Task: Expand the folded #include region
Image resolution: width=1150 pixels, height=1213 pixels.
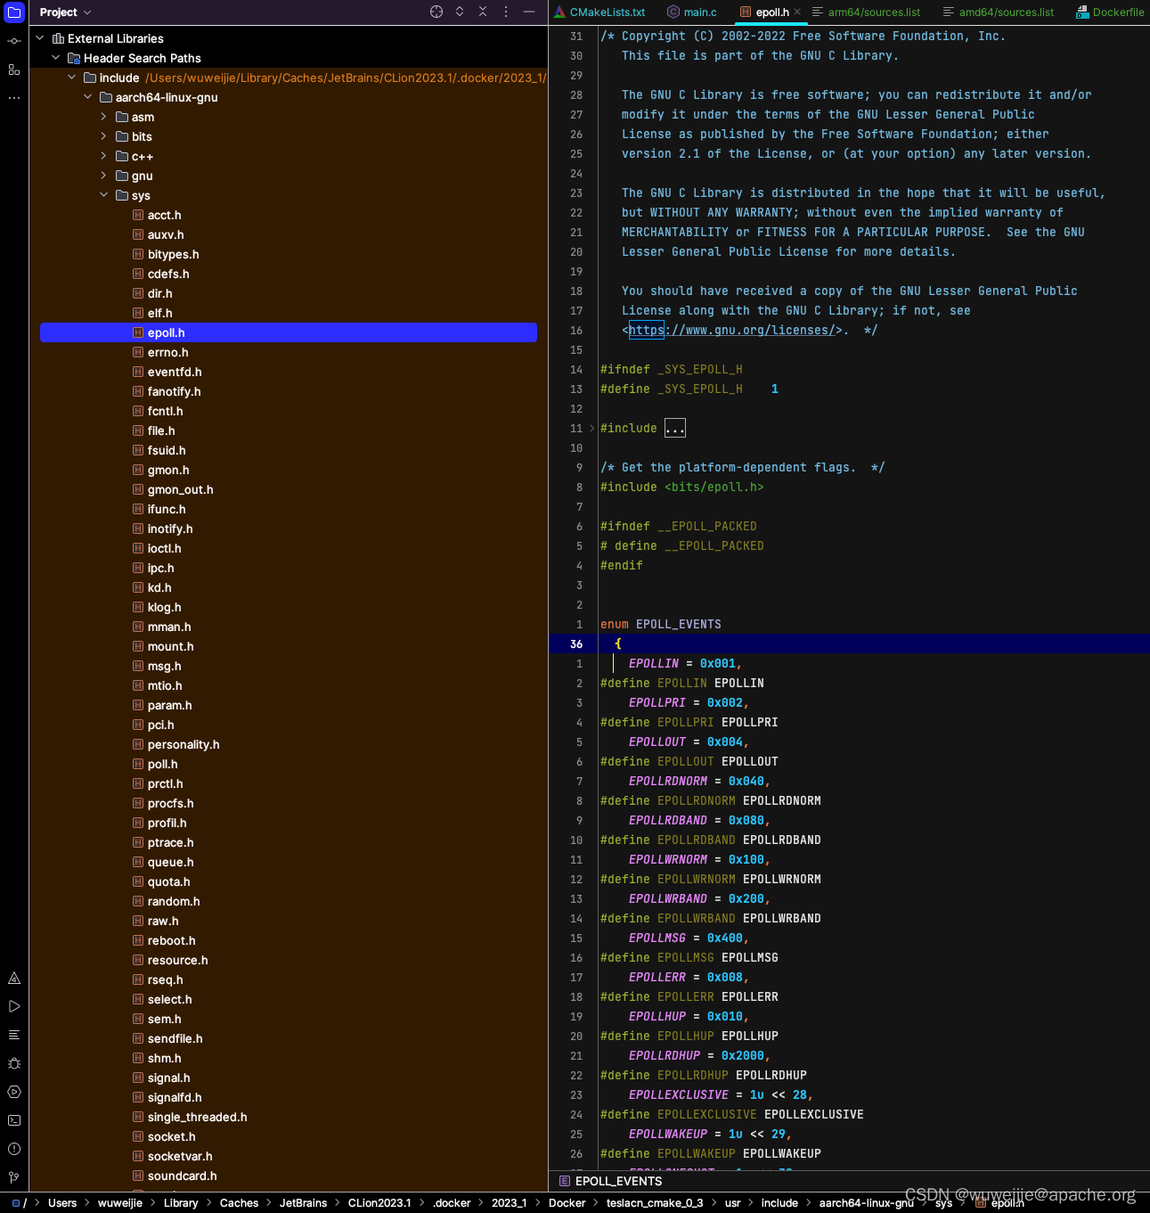Action: (675, 429)
